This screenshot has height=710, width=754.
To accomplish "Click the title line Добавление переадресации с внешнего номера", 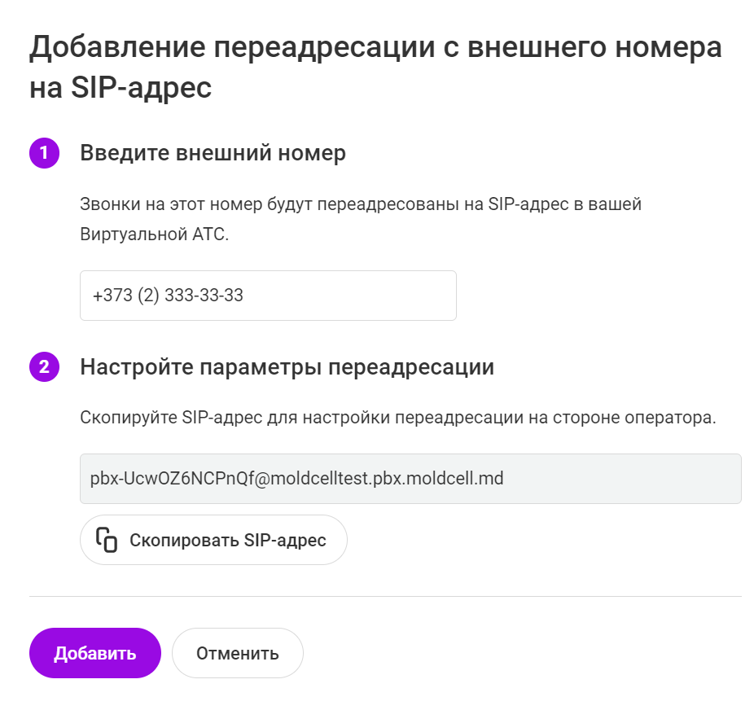I will (x=375, y=48).
